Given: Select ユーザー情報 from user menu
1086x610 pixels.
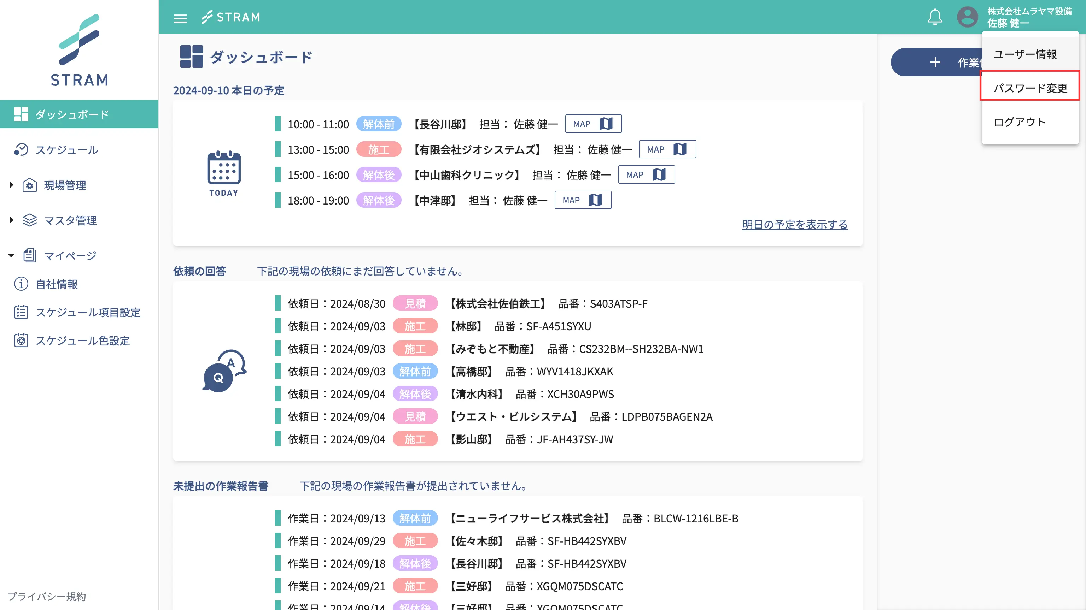Looking at the screenshot, I should coord(1024,54).
